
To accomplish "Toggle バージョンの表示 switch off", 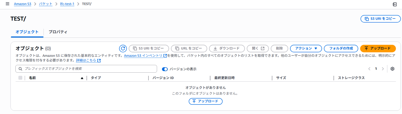I will [x=165, y=69].
